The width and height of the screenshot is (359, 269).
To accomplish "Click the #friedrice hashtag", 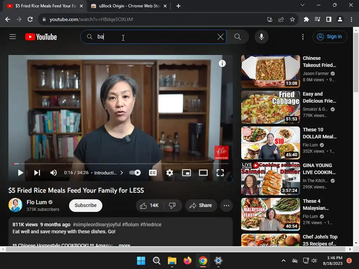I will (151, 225).
